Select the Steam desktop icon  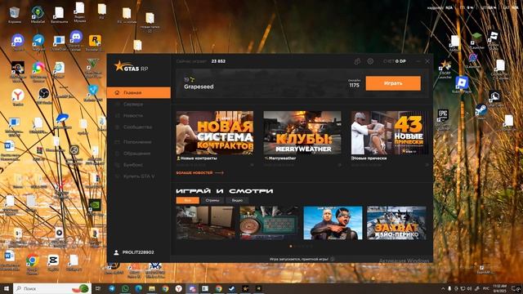[481, 111]
